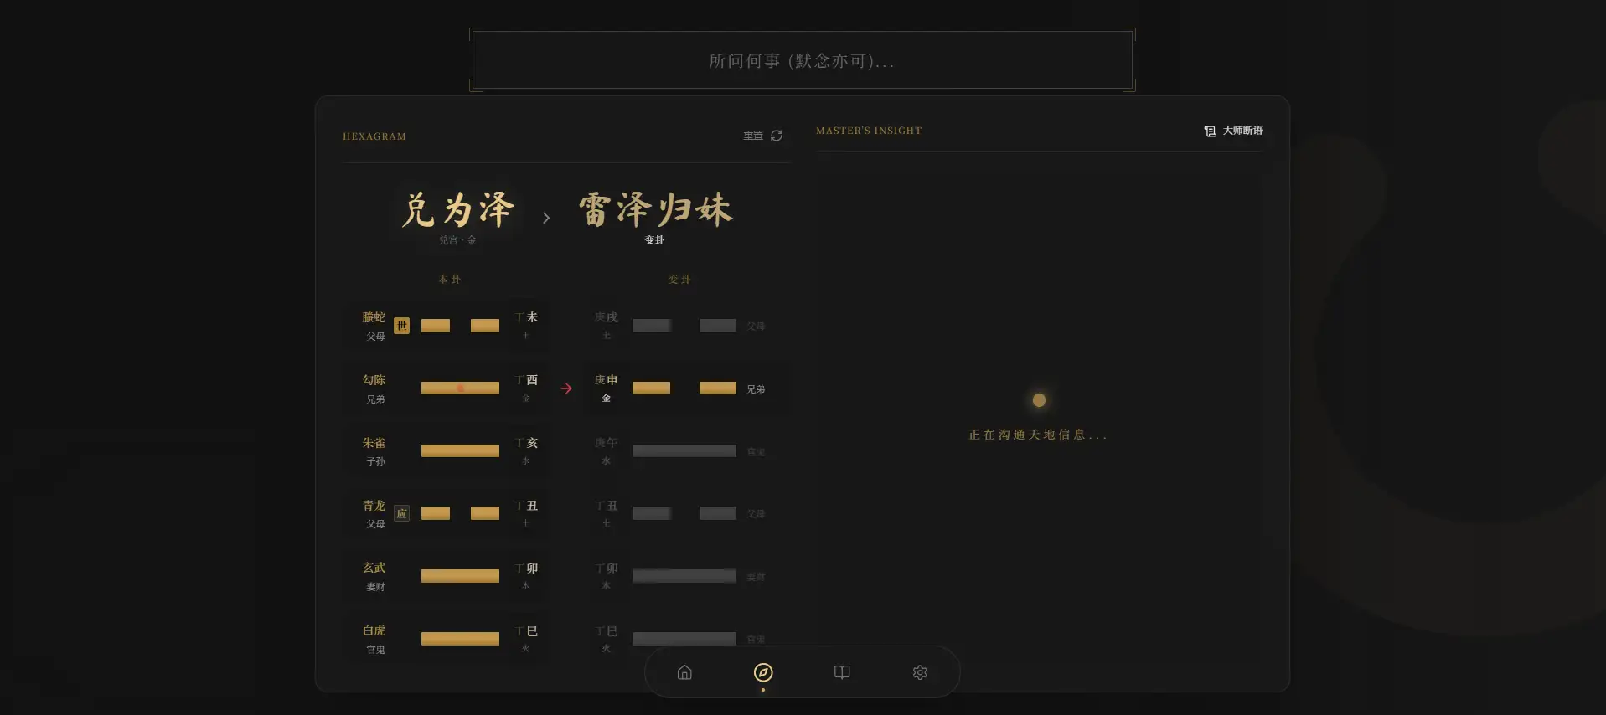Click the 庚申 label in 变卦
The image size is (1606, 715).
606,380
